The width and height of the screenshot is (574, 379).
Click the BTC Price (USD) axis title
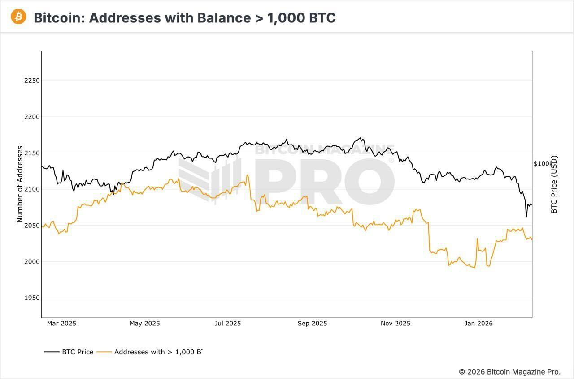tap(554, 184)
